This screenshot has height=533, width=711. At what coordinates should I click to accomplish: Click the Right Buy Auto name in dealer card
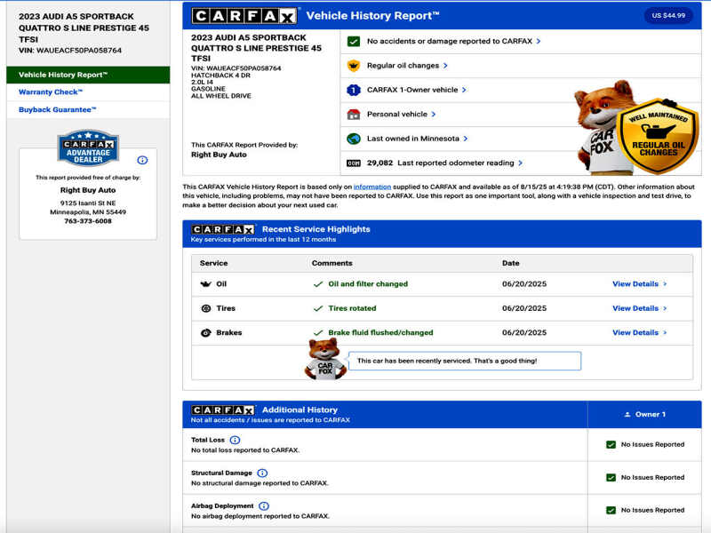pyautogui.click(x=88, y=190)
